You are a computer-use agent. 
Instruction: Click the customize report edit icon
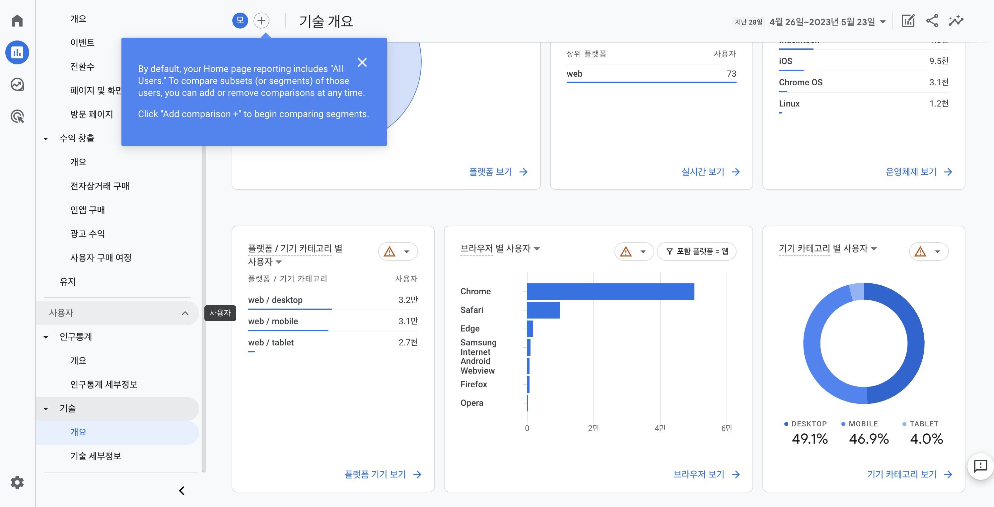pyautogui.click(x=907, y=21)
